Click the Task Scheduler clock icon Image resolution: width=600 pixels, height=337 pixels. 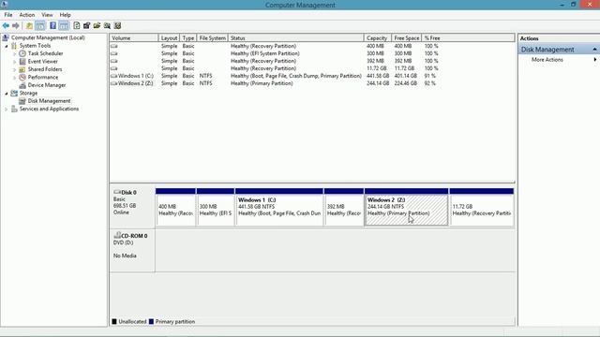coord(22,53)
